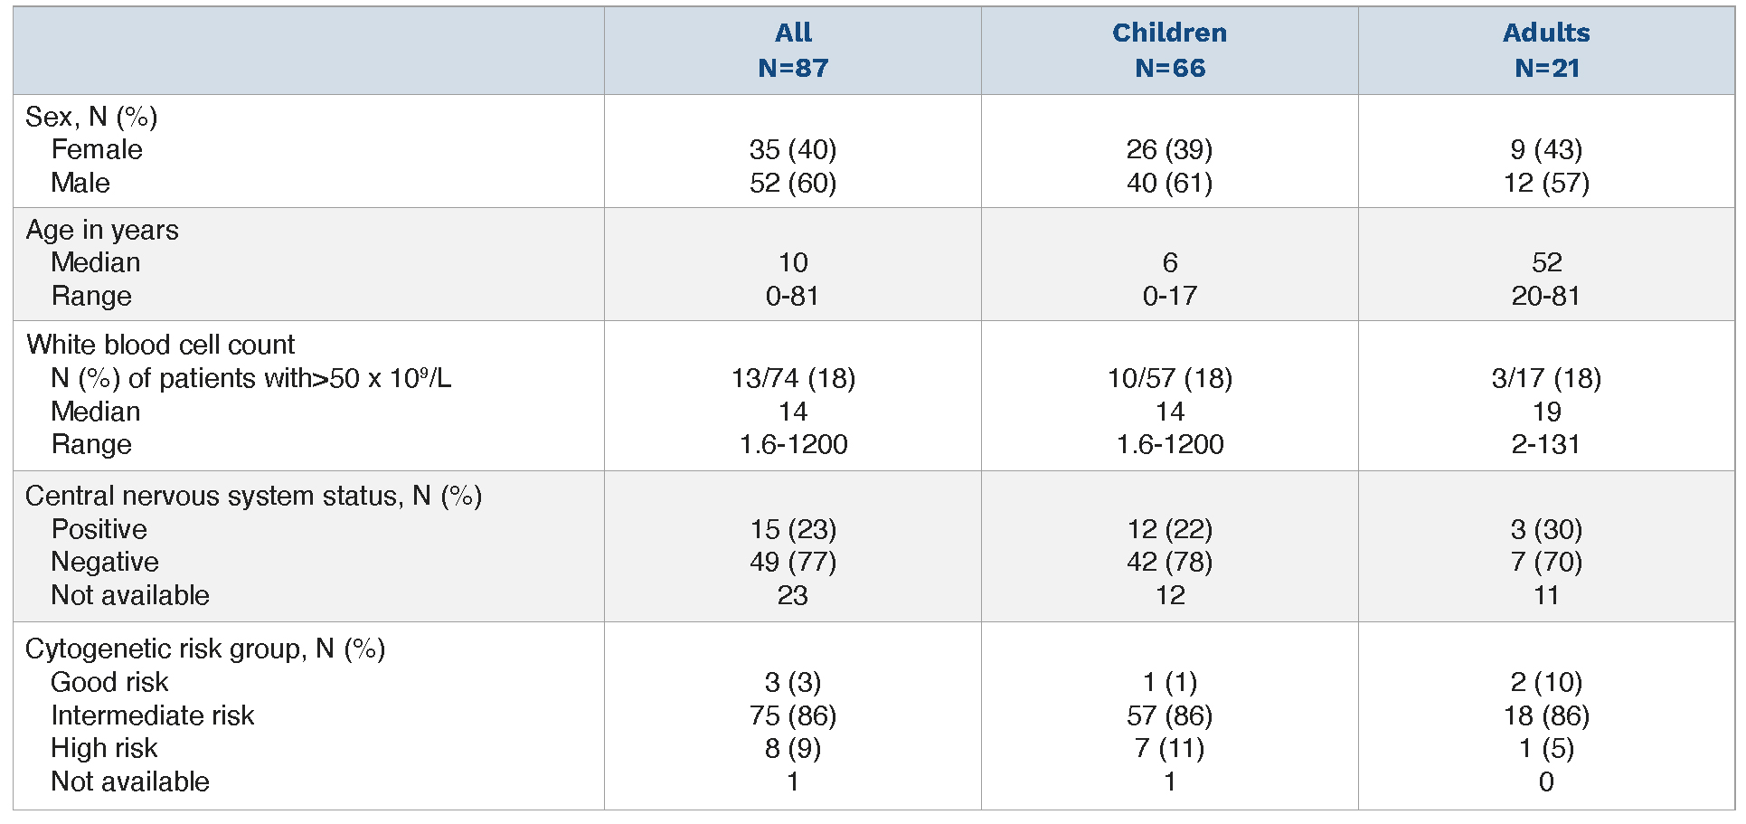
Task: Click the '35 (40)' Female value
Action: pyautogui.click(x=792, y=149)
